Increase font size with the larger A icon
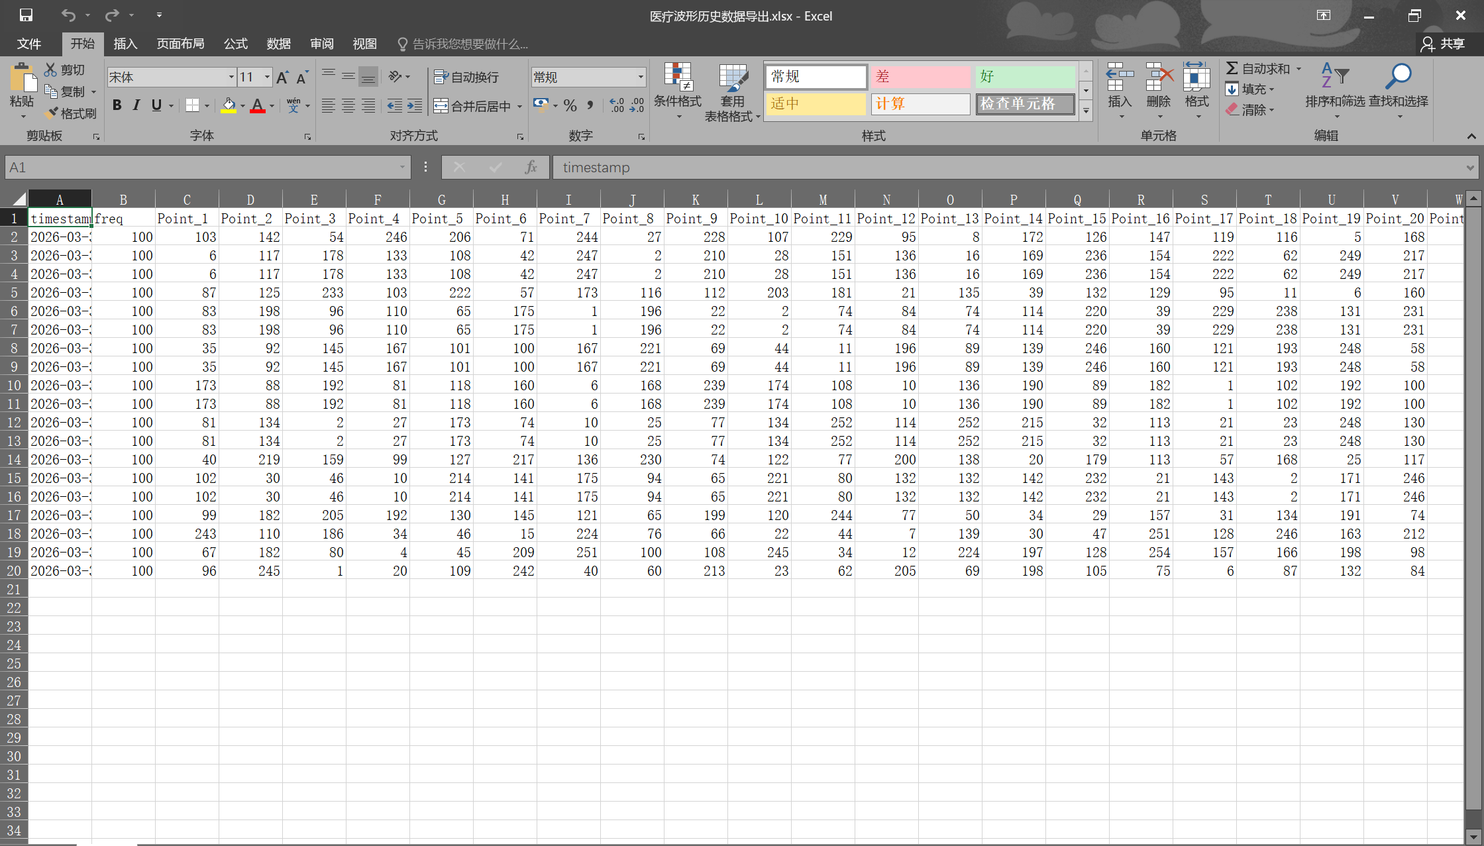Image resolution: width=1484 pixels, height=846 pixels. [x=282, y=78]
